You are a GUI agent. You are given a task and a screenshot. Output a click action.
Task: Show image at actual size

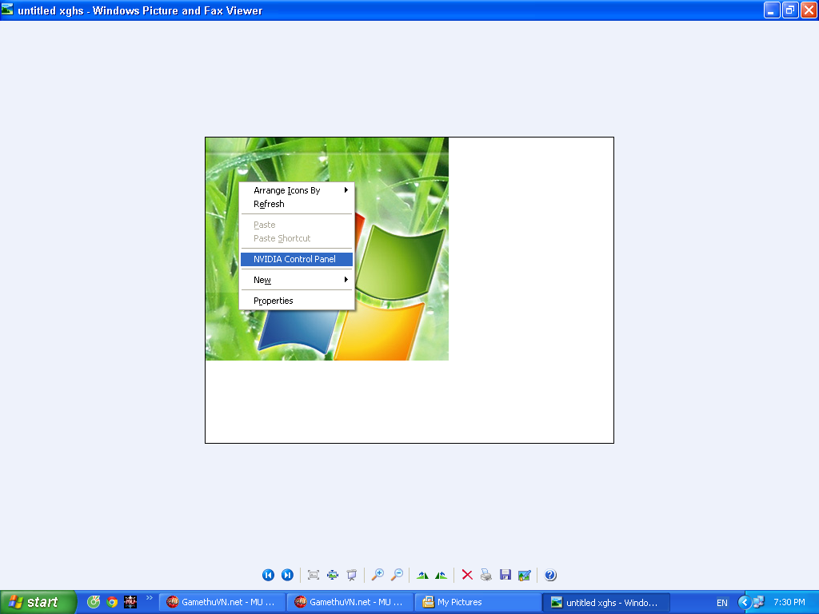point(333,575)
